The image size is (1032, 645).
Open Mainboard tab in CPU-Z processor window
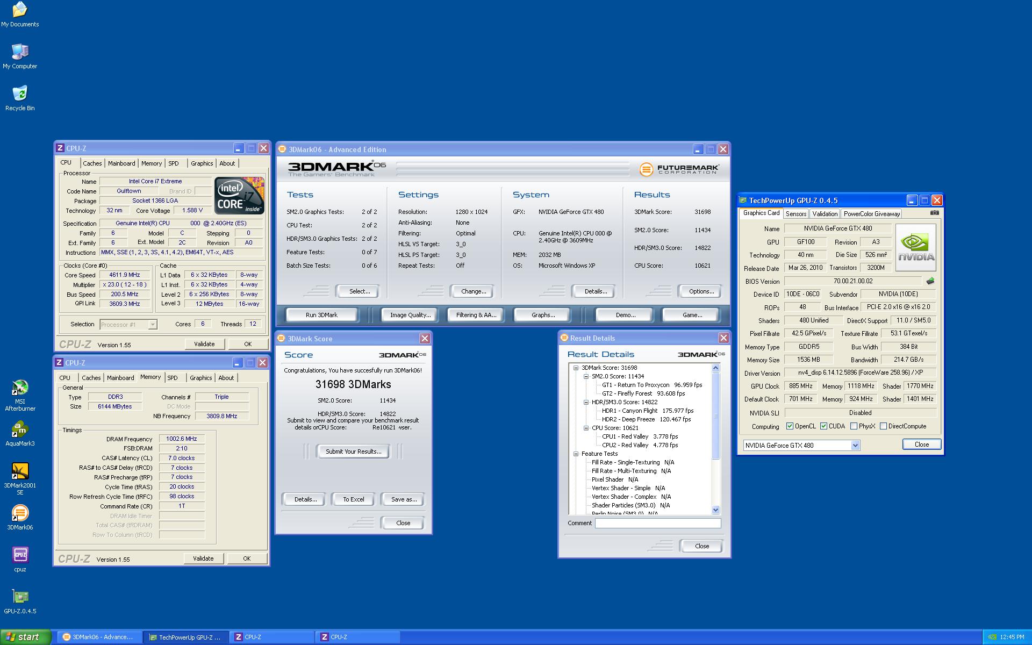coord(121,163)
